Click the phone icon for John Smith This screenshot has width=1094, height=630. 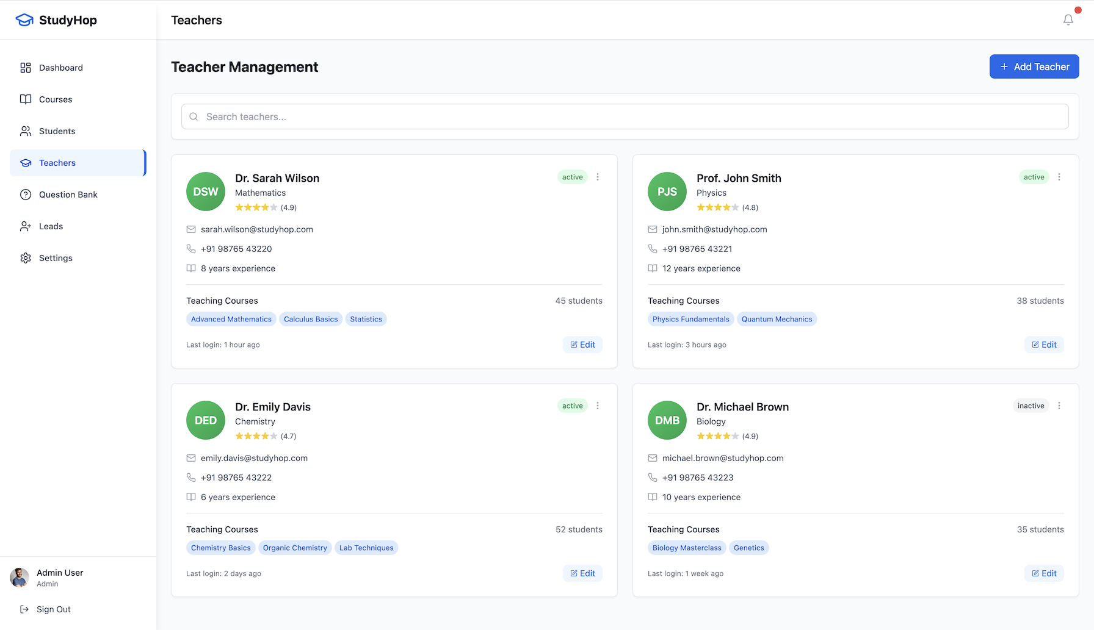pyautogui.click(x=653, y=249)
